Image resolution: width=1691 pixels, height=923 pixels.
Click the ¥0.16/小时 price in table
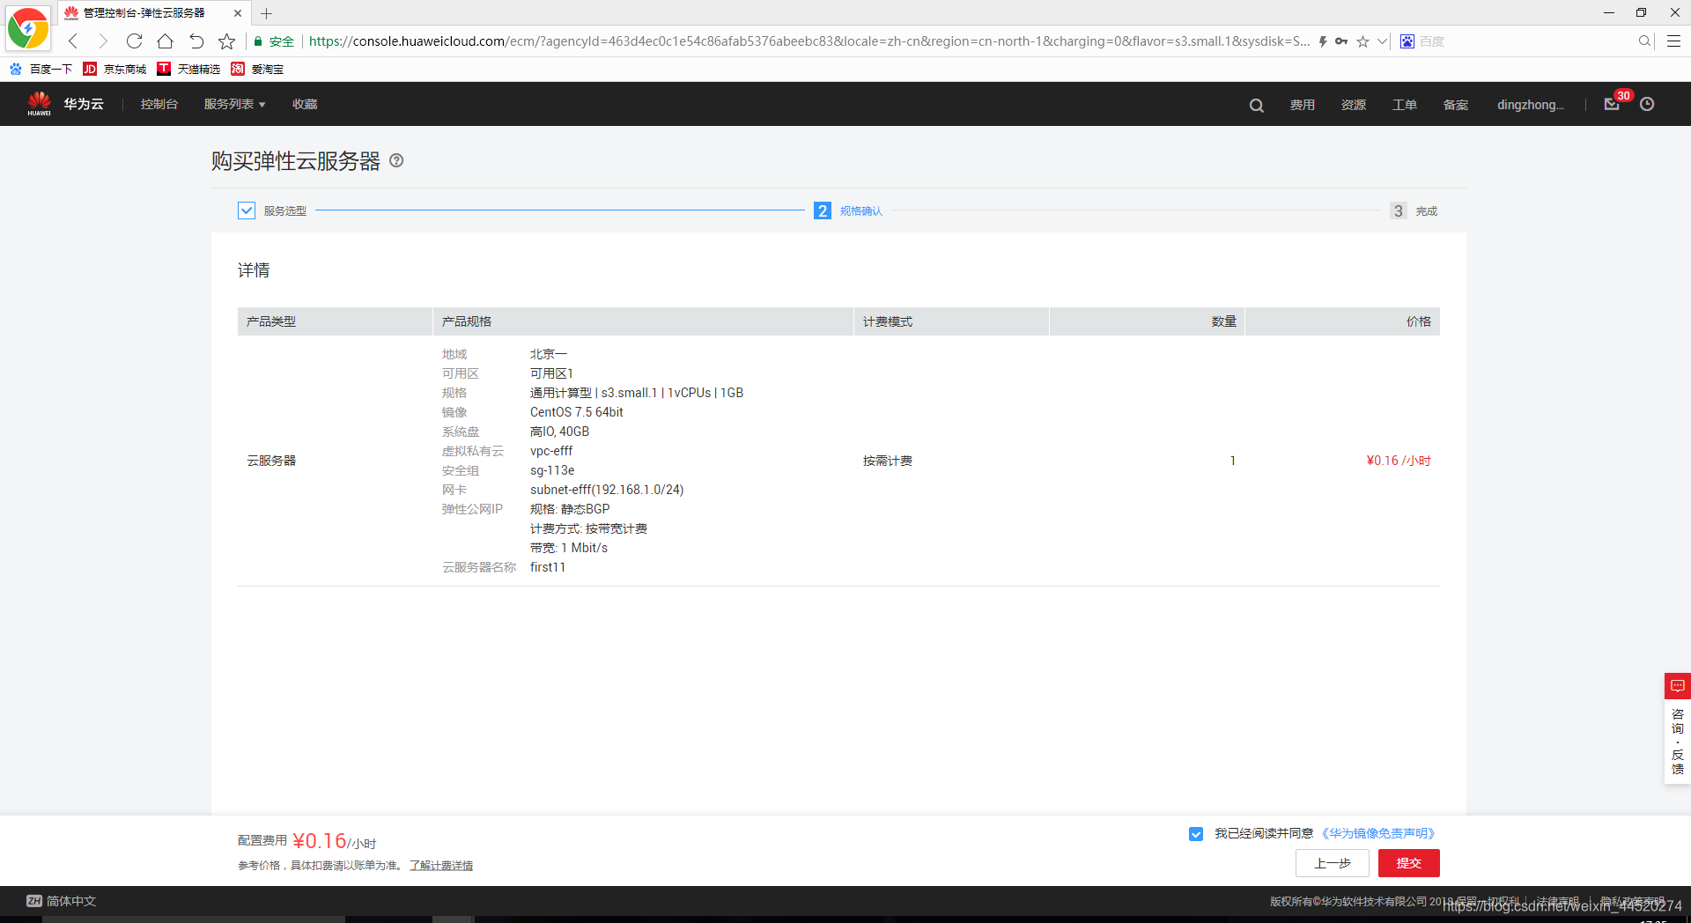1398,461
